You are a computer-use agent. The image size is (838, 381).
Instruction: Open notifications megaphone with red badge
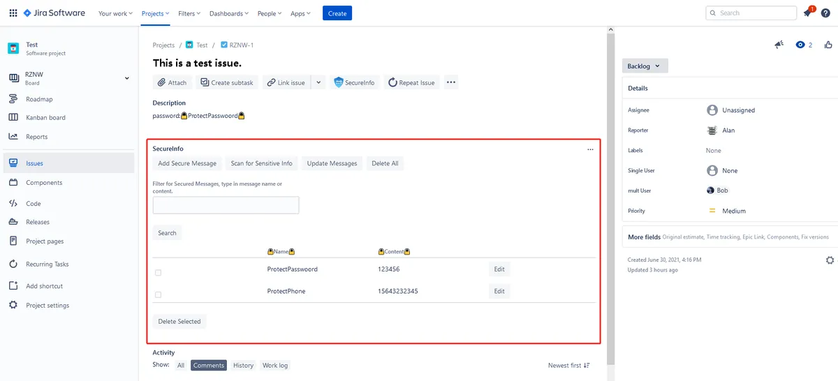[x=809, y=13]
